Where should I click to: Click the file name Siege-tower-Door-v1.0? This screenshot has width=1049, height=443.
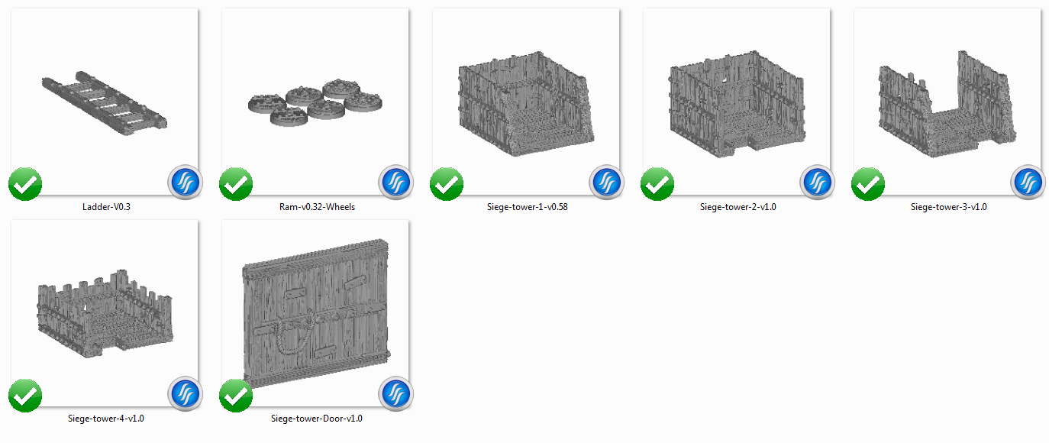317,419
